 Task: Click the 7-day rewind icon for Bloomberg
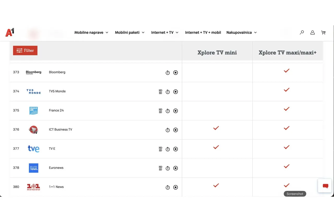(168, 73)
